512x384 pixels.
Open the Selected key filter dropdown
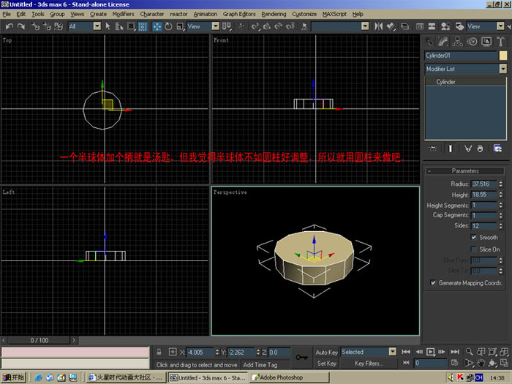coord(393,352)
